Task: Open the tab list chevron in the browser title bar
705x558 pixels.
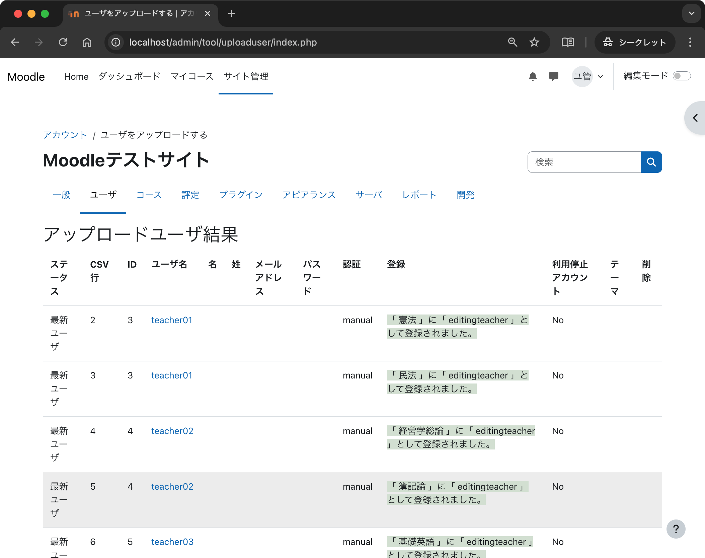Action: coord(691,14)
